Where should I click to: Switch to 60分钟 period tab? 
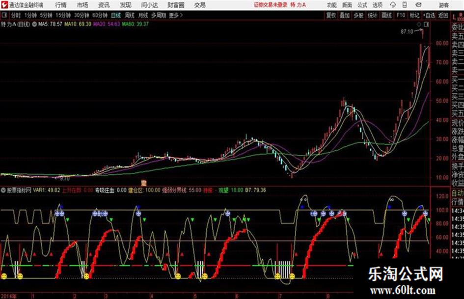coord(100,15)
